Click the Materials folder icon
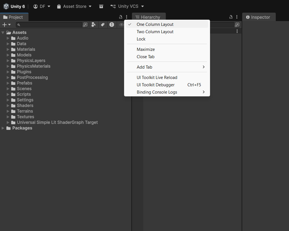This screenshot has height=231, width=289. 13,49
